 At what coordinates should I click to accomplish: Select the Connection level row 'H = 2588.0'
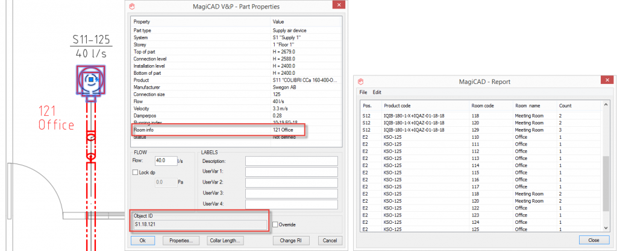pyautogui.click(x=236, y=59)
